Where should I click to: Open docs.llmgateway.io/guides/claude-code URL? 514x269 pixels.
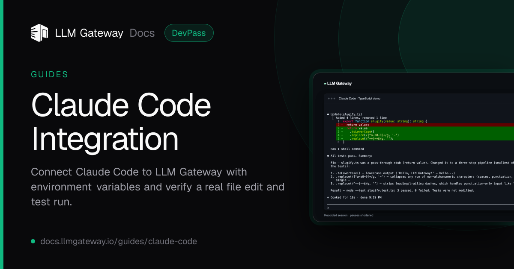coord(119,241)
